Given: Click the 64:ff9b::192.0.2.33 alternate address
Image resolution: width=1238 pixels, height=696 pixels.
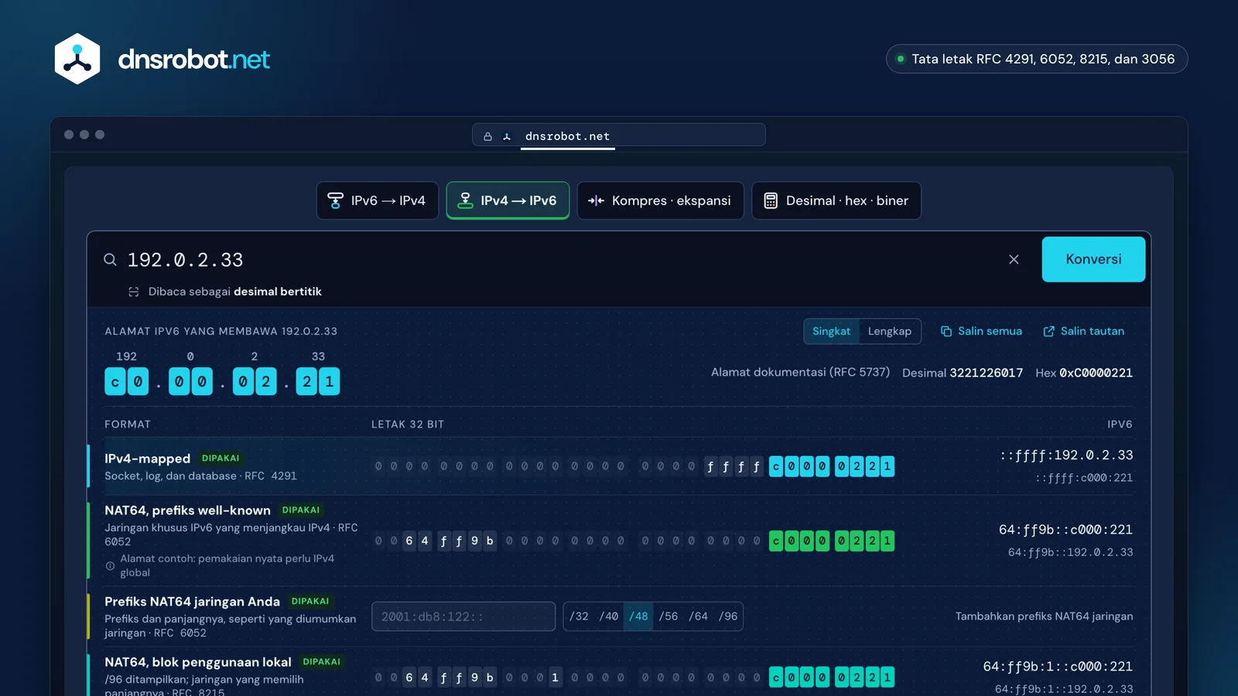Looking at the screenshot, I should pos(1070,552).
